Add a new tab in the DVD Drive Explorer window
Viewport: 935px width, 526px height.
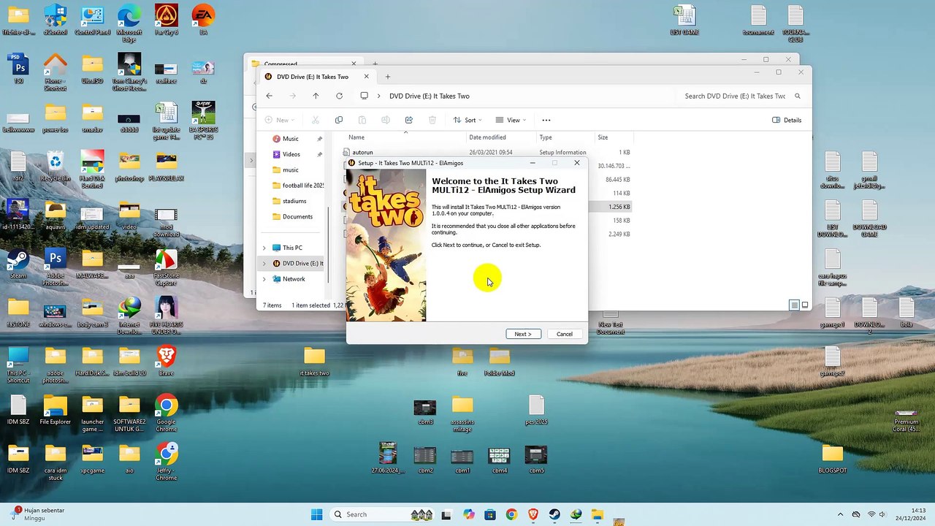click(388, 77)
